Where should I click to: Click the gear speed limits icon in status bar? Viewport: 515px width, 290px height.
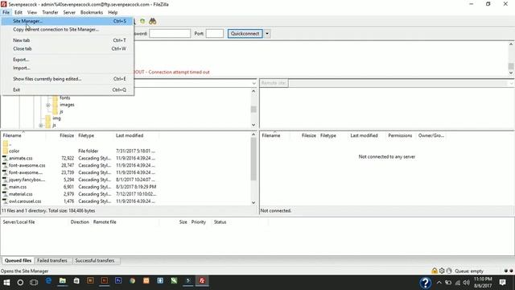442,271
